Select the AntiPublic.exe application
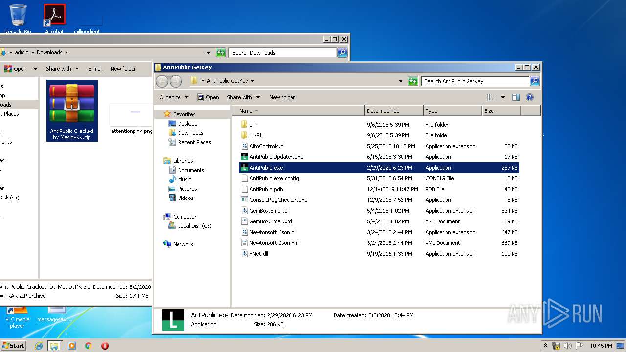626x352 pixels. [x=379, y=168]
